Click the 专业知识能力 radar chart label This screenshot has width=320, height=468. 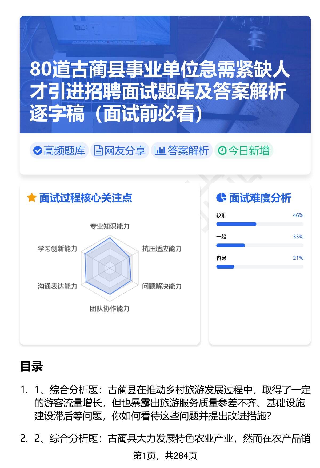coord(110,226)
